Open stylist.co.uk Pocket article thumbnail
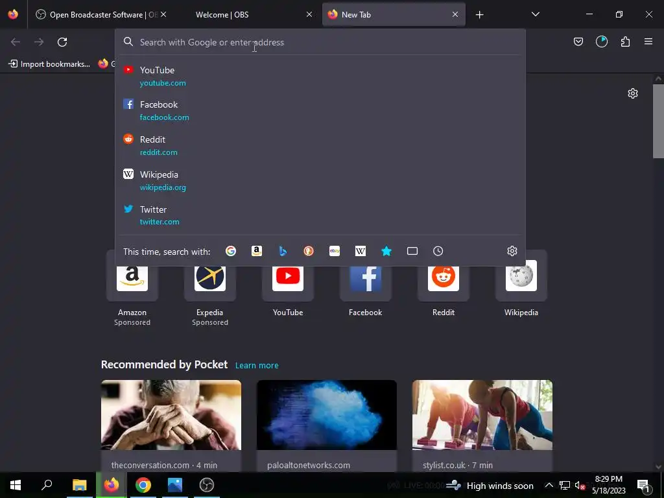This screenshot has width=664, height=498. (x=482, y=415)
